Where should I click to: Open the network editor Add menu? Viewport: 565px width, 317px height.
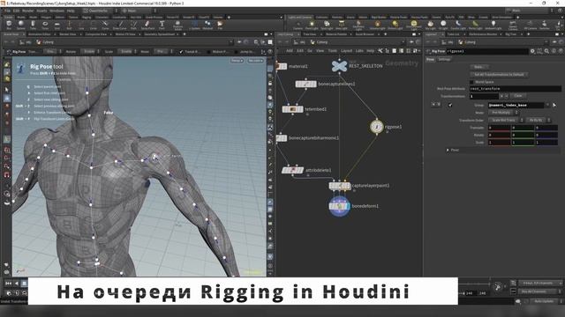click(x=290, y=51)
